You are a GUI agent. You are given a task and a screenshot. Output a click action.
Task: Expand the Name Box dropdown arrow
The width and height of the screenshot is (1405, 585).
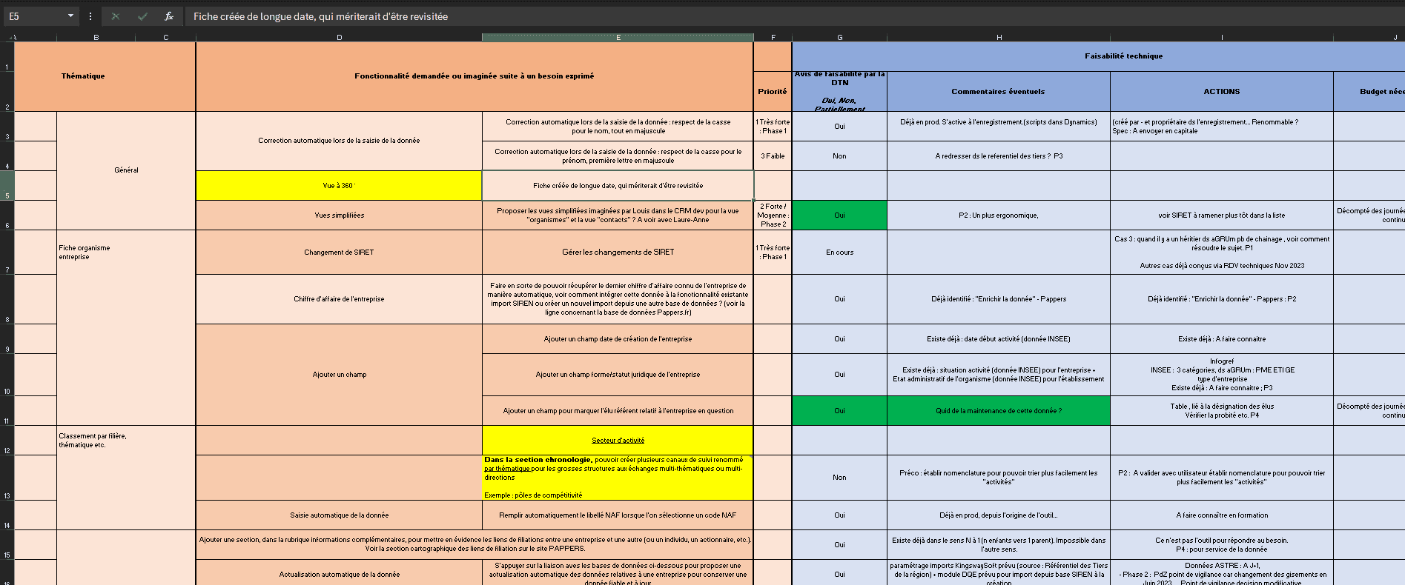click(70, 16)
